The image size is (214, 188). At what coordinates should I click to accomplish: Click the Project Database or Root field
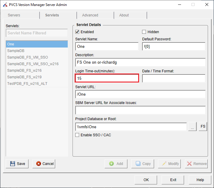click(x=131, y=127)
